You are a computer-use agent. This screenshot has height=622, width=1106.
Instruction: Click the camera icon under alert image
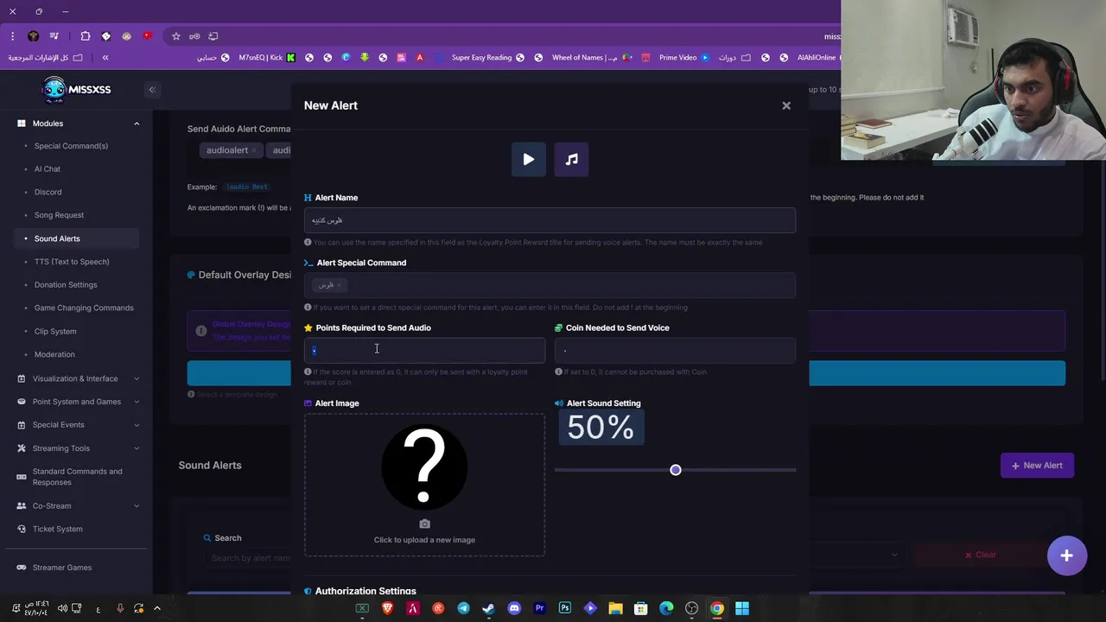[x=424, y=524]
